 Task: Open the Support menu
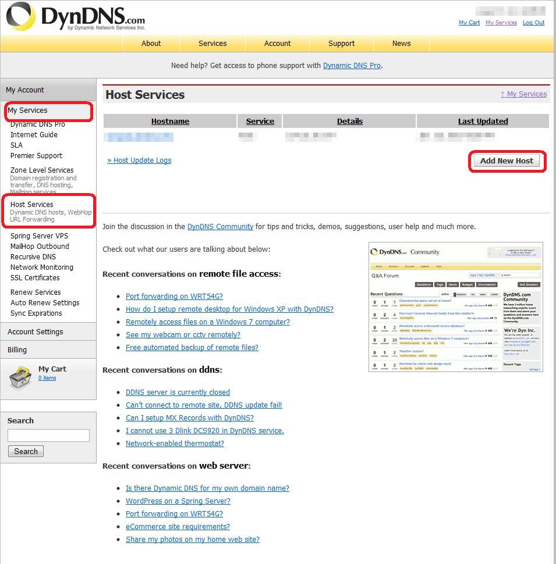tap(341, 44)
